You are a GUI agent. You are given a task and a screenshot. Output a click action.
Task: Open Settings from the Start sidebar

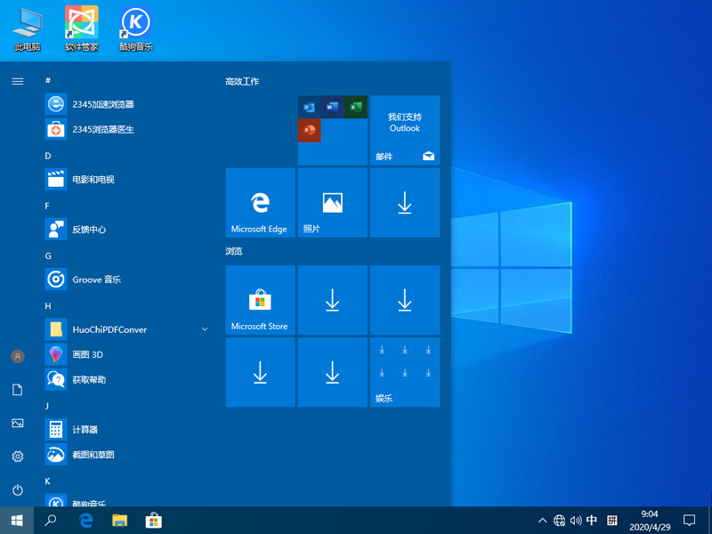(x=18, y=457)
